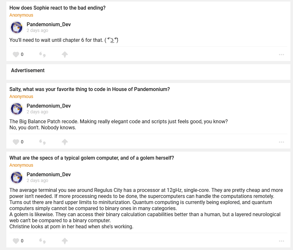Open Pandemonium_Dev name on Balance Patch answer
The image size is (293, 250).
49,106
